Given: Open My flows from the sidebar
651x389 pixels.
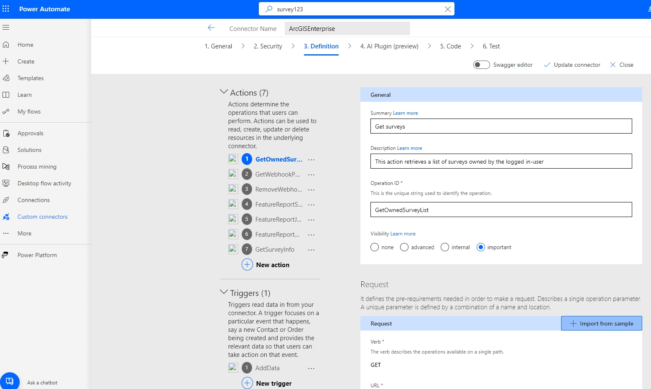Looking at the screenshot, I should coord(29,111).
